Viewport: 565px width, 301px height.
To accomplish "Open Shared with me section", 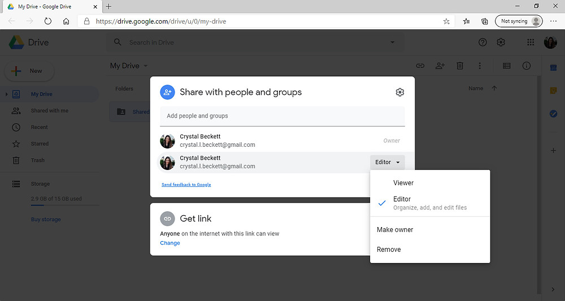I will click(50, 111).
